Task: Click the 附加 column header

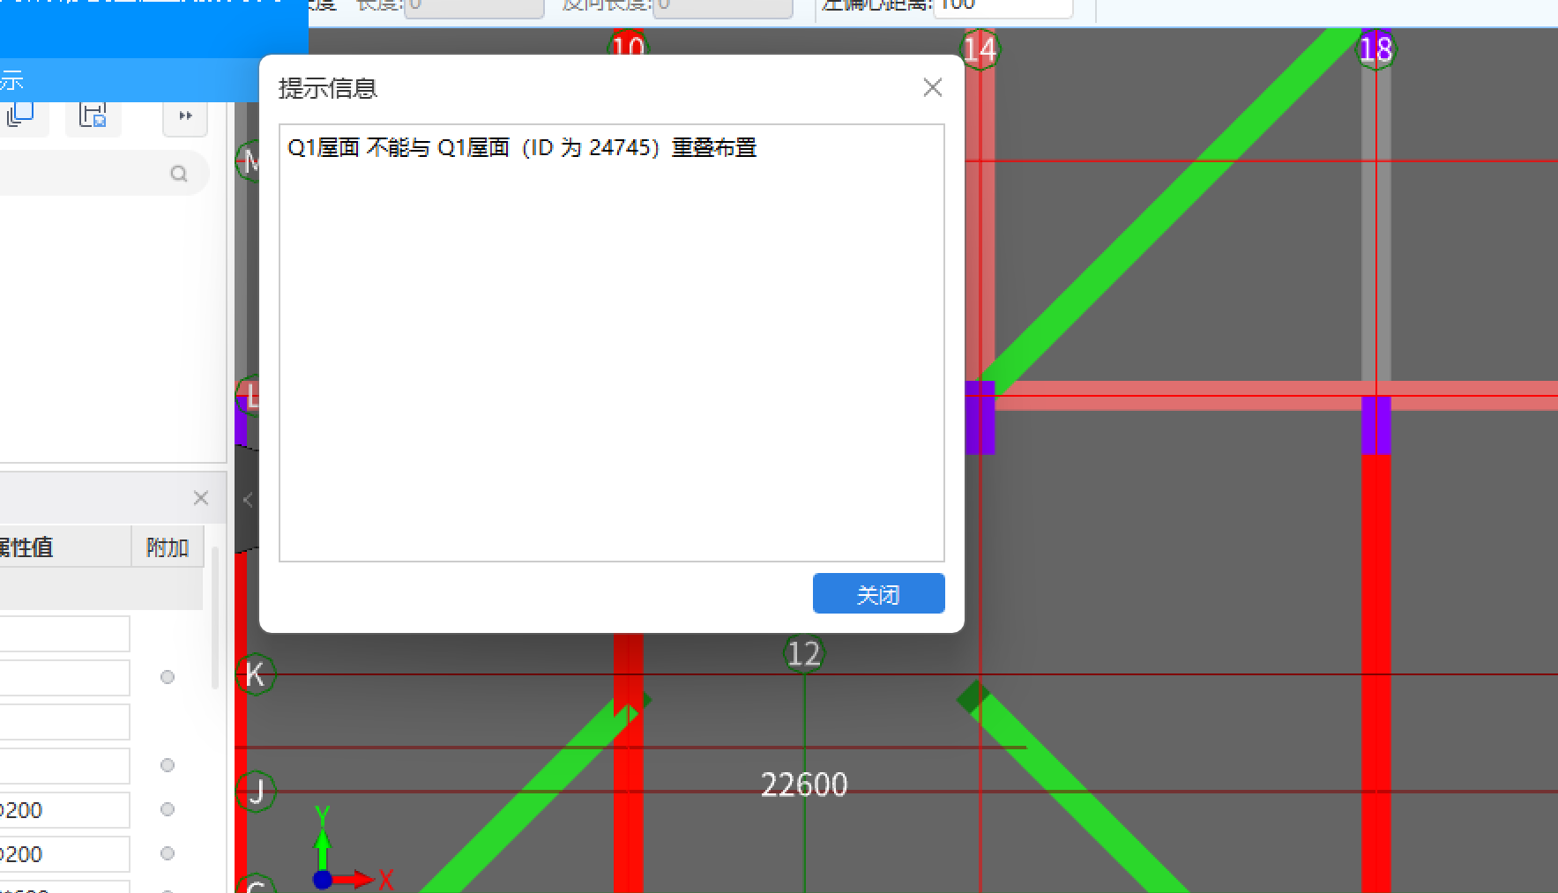Action: tap(168, 547)
